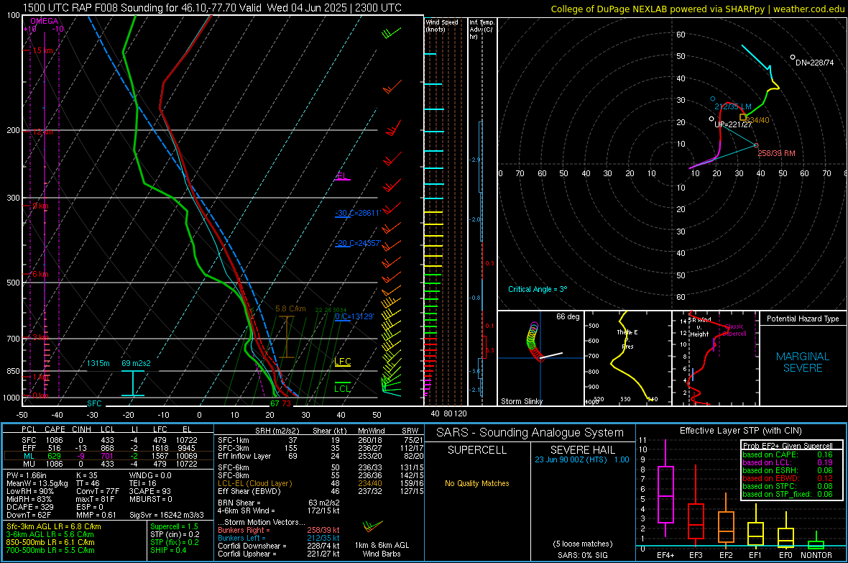Image resolution: width=848 pixels, height=563 pixels.
Task: Click the No Quality Matches supercell text
Action: [x=477, y=483]
